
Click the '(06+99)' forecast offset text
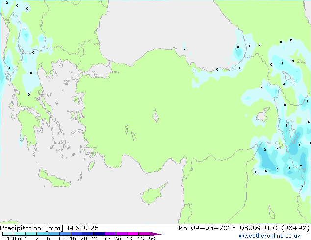(x=295, y=228)
